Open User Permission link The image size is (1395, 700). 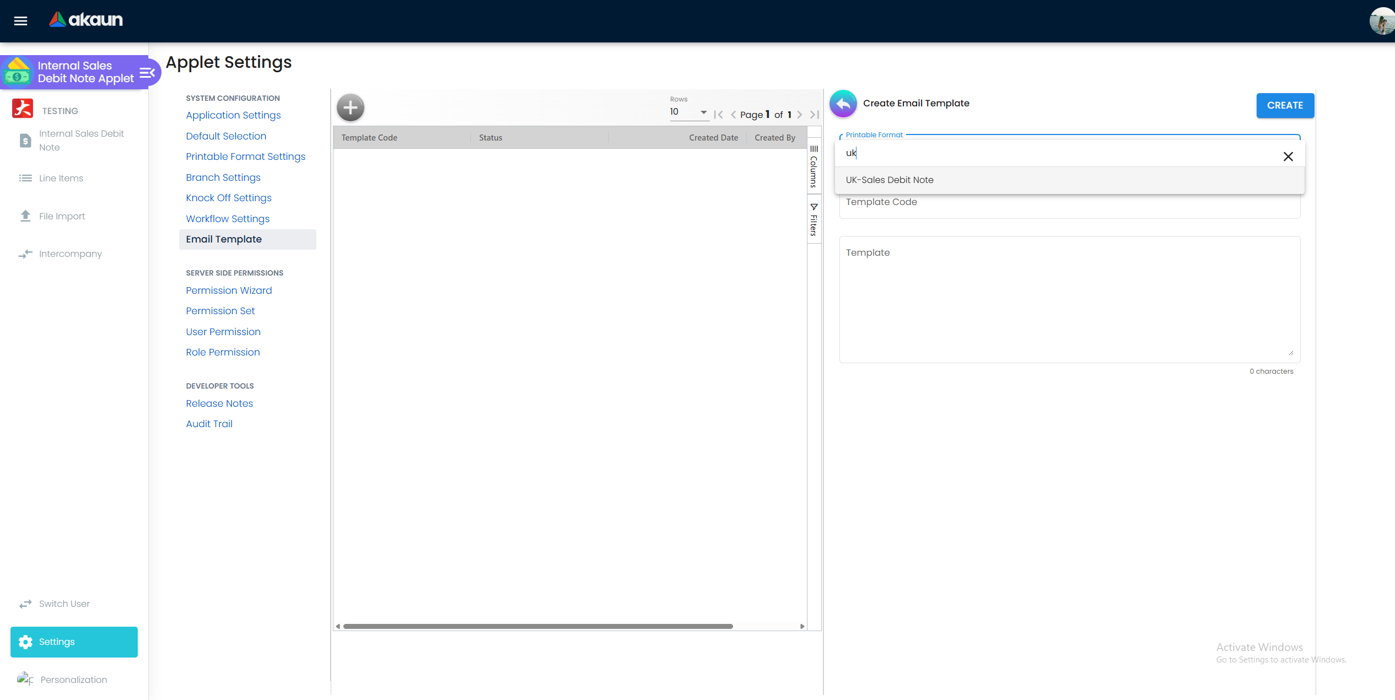[223, 332]
